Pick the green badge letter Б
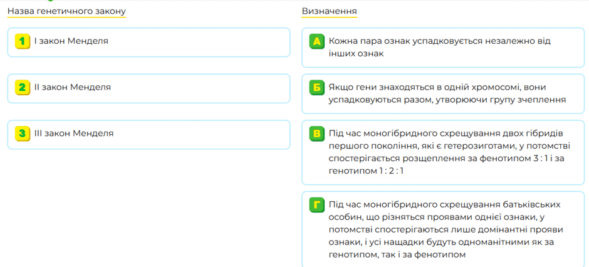 coord(316,88)
